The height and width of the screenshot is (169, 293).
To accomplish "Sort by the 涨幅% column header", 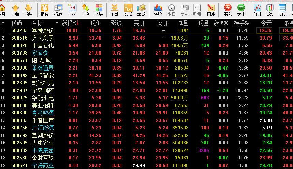I will point(70,23).
